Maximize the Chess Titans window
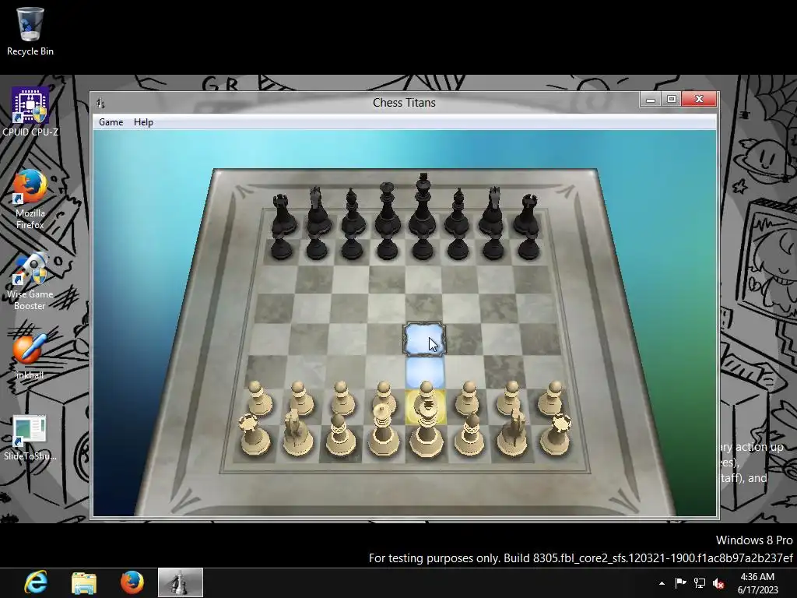 [671, 99]
